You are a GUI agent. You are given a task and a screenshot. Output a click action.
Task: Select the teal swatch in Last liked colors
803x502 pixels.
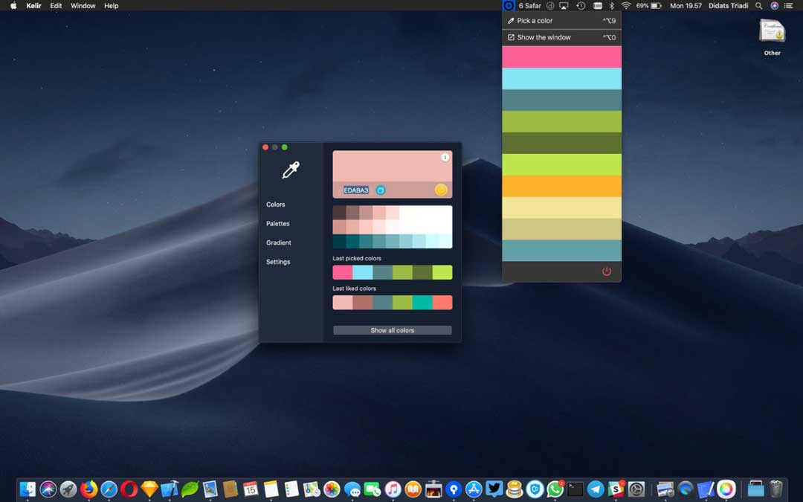pyautogui.click(x=422, y=302)
